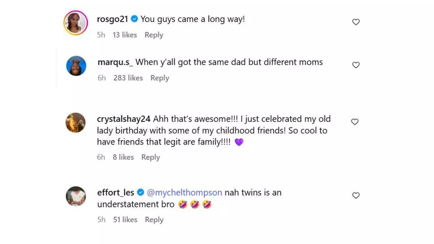
Task: Open rosgo21's profile picture
Action: (x=76, y=23)
